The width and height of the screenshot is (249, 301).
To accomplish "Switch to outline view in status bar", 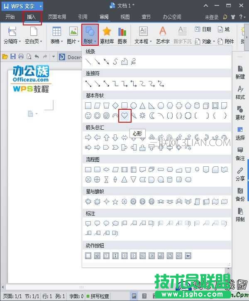I will pyautogui.click(x=144, y=296).
